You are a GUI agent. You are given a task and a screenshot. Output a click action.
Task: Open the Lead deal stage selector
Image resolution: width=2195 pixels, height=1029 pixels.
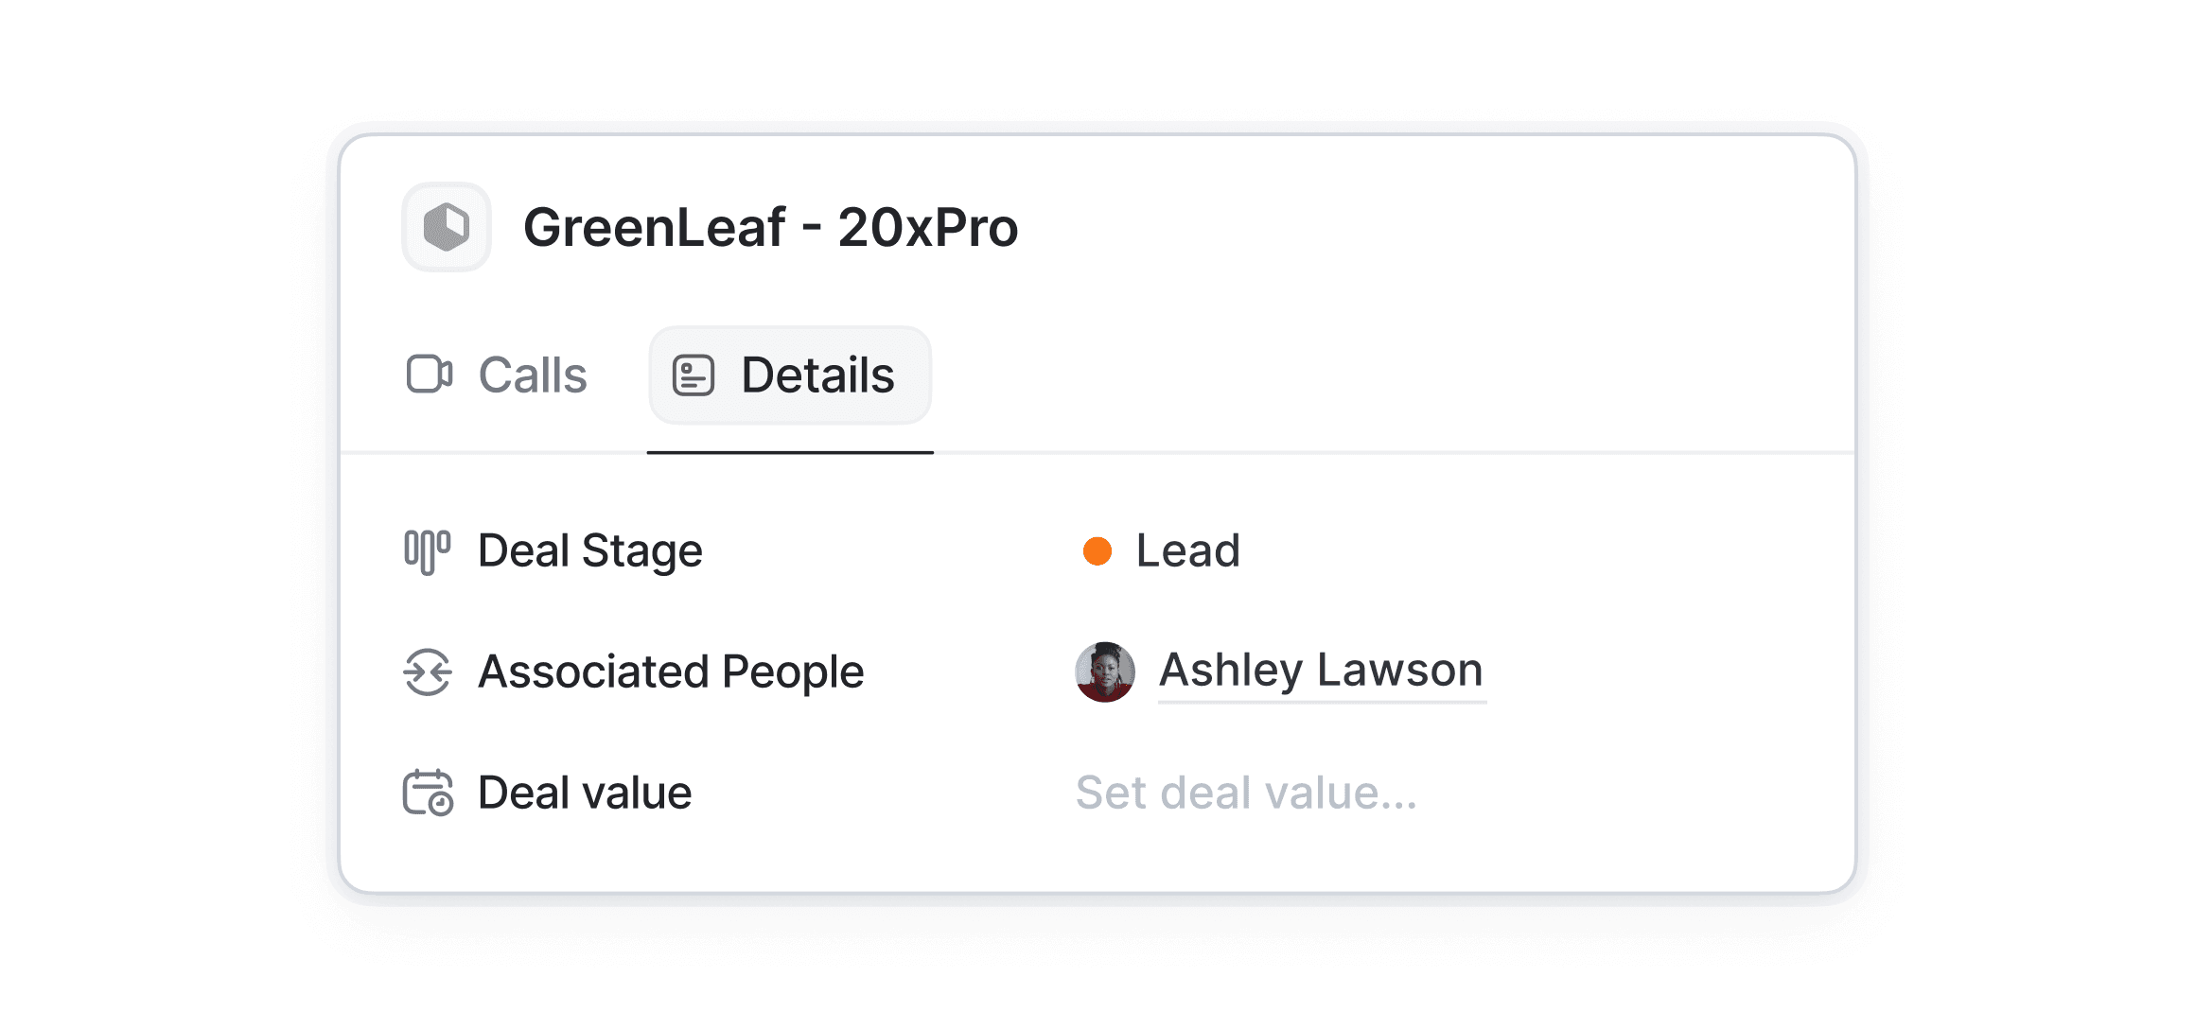point(1187,551)
